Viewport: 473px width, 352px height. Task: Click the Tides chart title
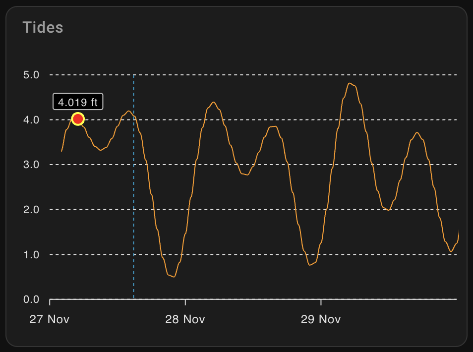(x=43, y=28)
